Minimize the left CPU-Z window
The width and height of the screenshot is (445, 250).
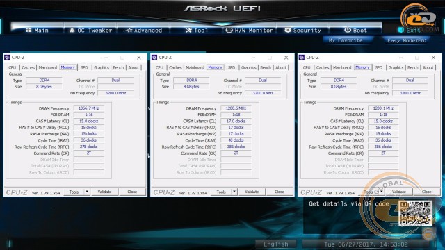tap(106, 58)
